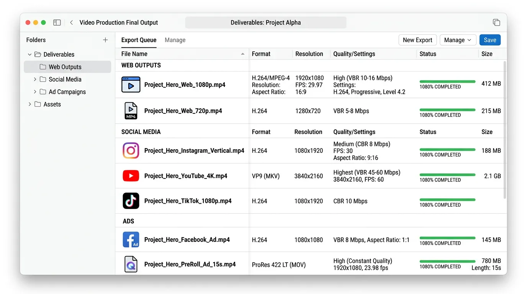The image size is (527, 294).
Task: Add a new folder with the plus icon
Action: [x=105, y=40]
